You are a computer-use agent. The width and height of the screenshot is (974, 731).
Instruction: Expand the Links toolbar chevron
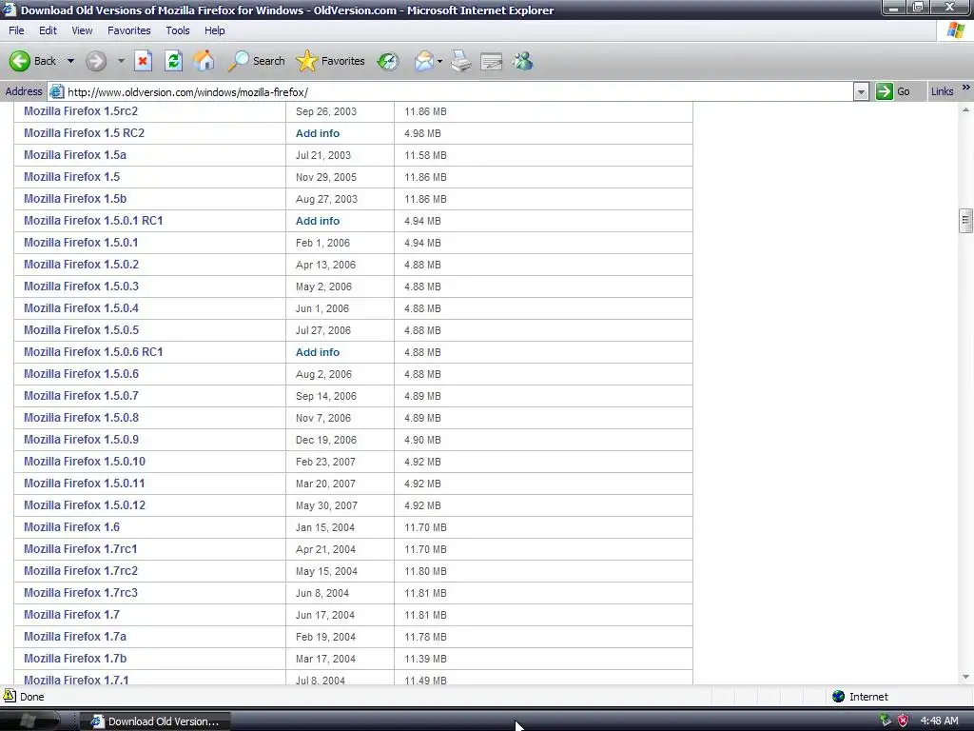point(966,88)
